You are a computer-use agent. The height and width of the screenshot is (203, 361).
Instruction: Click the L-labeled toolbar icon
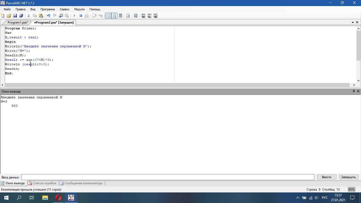149,16
